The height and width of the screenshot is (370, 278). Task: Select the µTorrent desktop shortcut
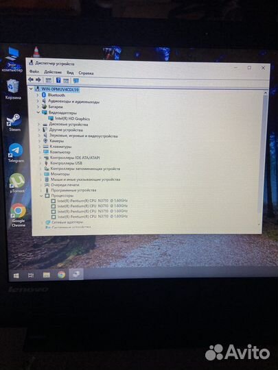(16, 183)
